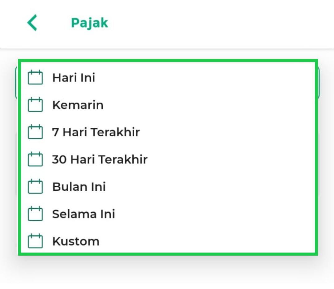Viewport: 334px width, 289px height.
Task: Select the Hari Ini date option
Action: [74, 78]
